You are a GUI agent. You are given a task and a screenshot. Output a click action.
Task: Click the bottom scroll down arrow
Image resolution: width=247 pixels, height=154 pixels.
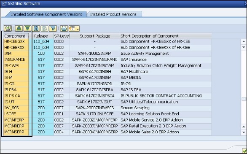[244, 132]
